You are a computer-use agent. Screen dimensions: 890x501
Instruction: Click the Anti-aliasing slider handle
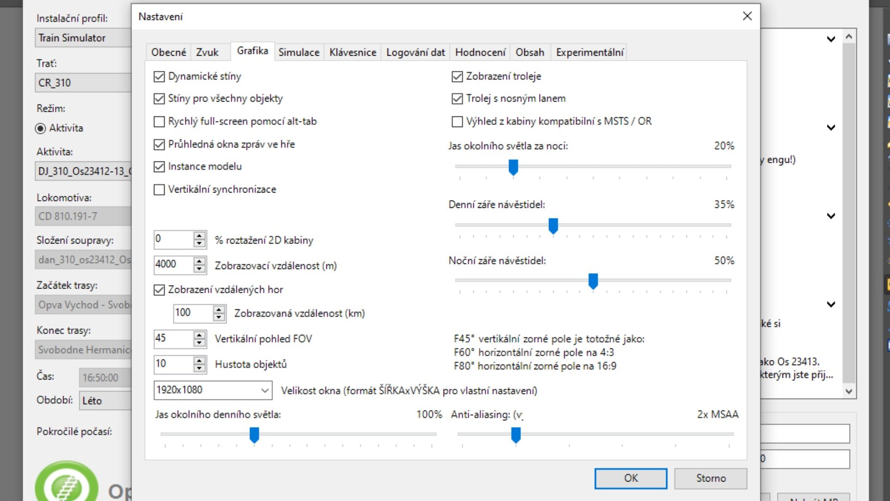coord(516,434)
